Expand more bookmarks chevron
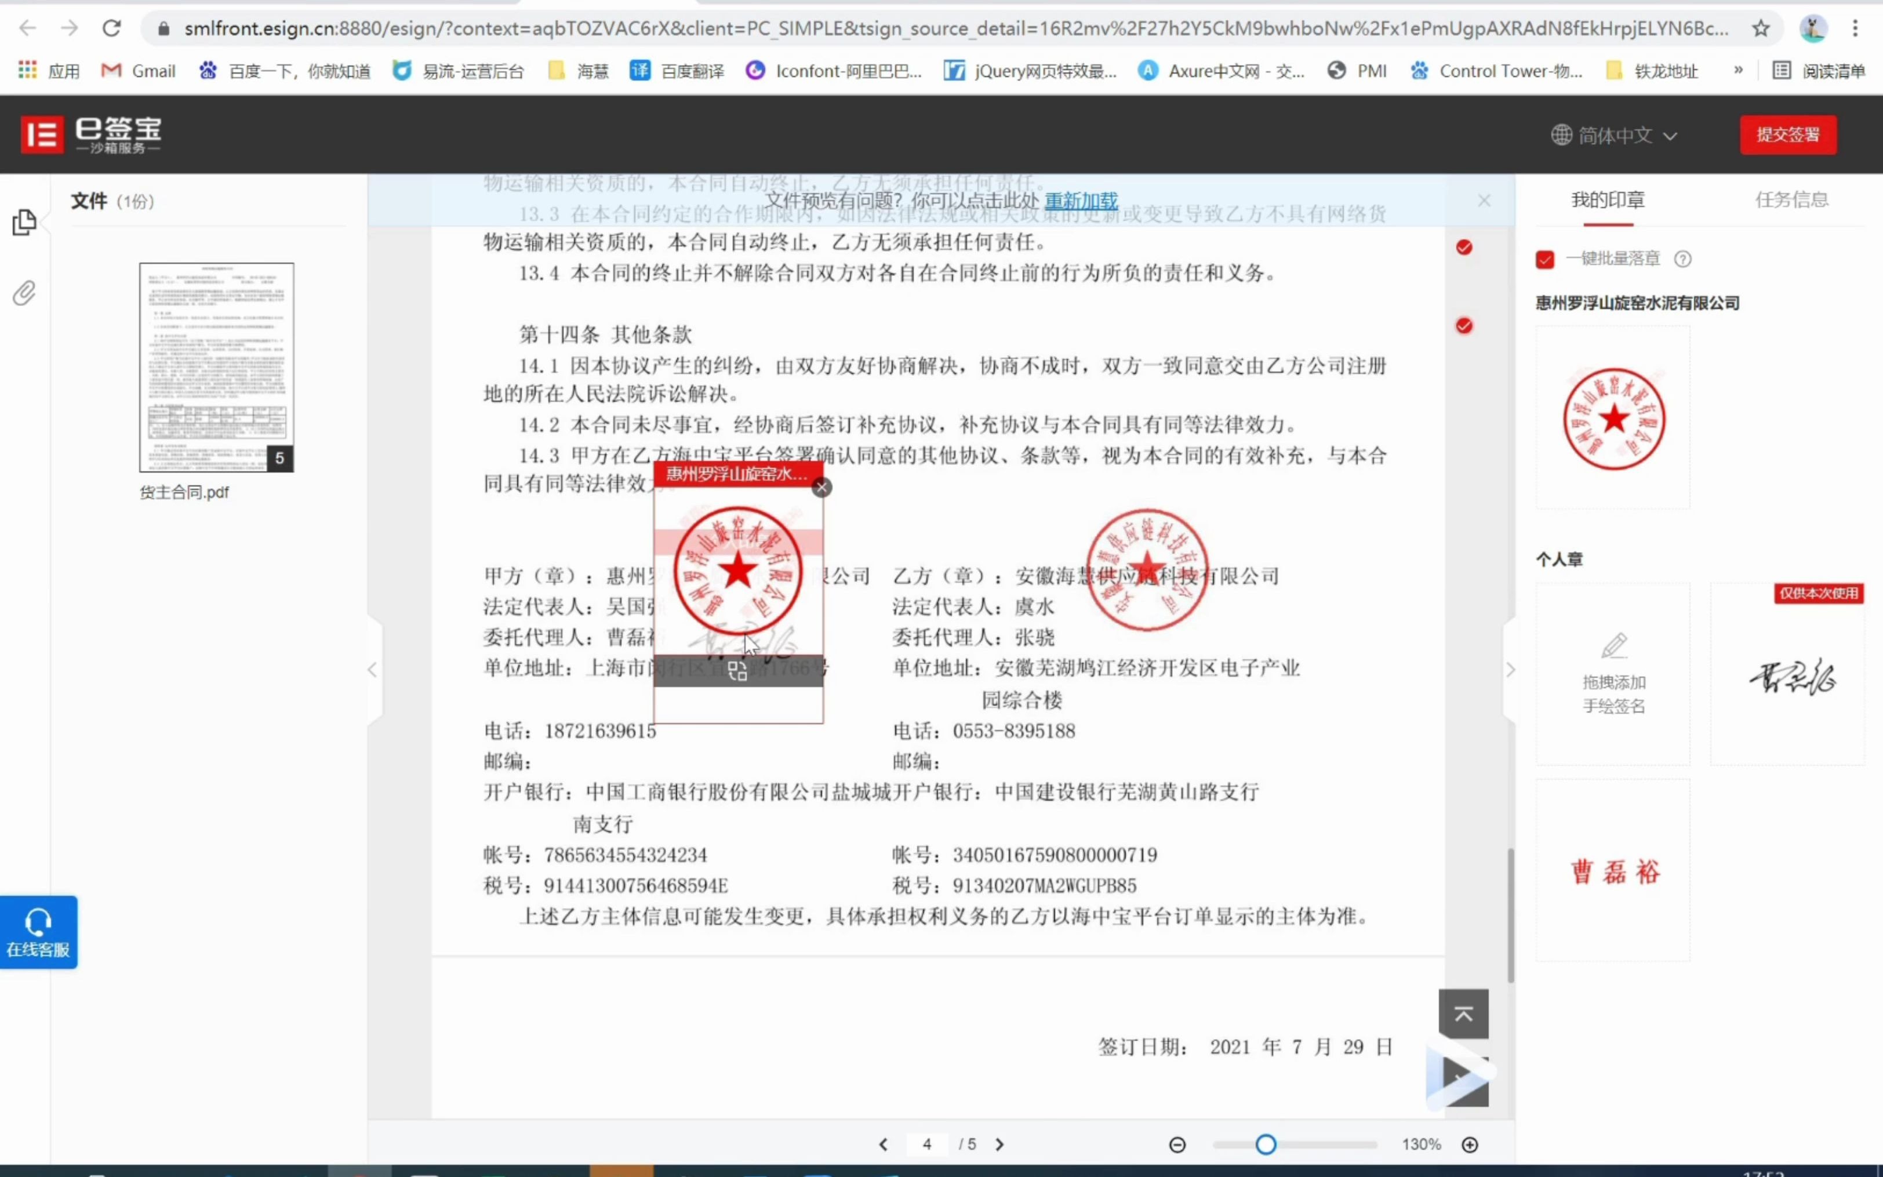The height and width of the screenshot is (1177, 1883). pos(1738,70)
